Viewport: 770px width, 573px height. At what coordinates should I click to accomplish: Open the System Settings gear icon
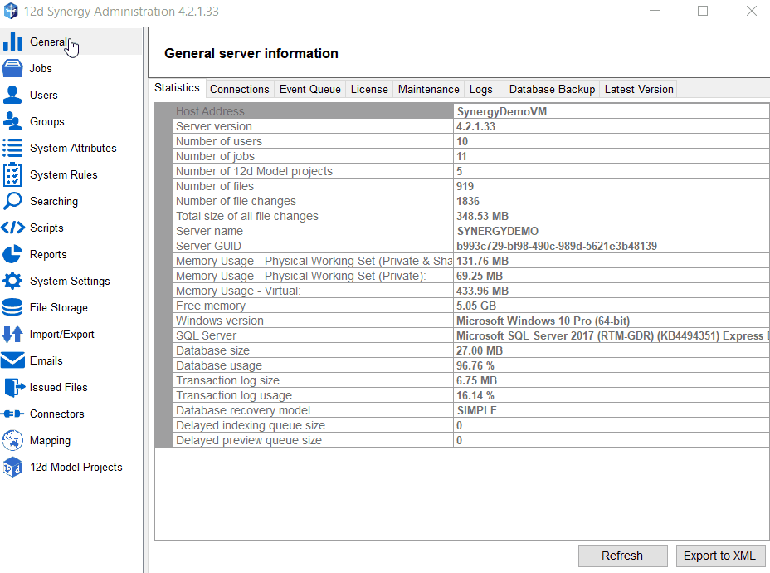(x=12, y=281)
